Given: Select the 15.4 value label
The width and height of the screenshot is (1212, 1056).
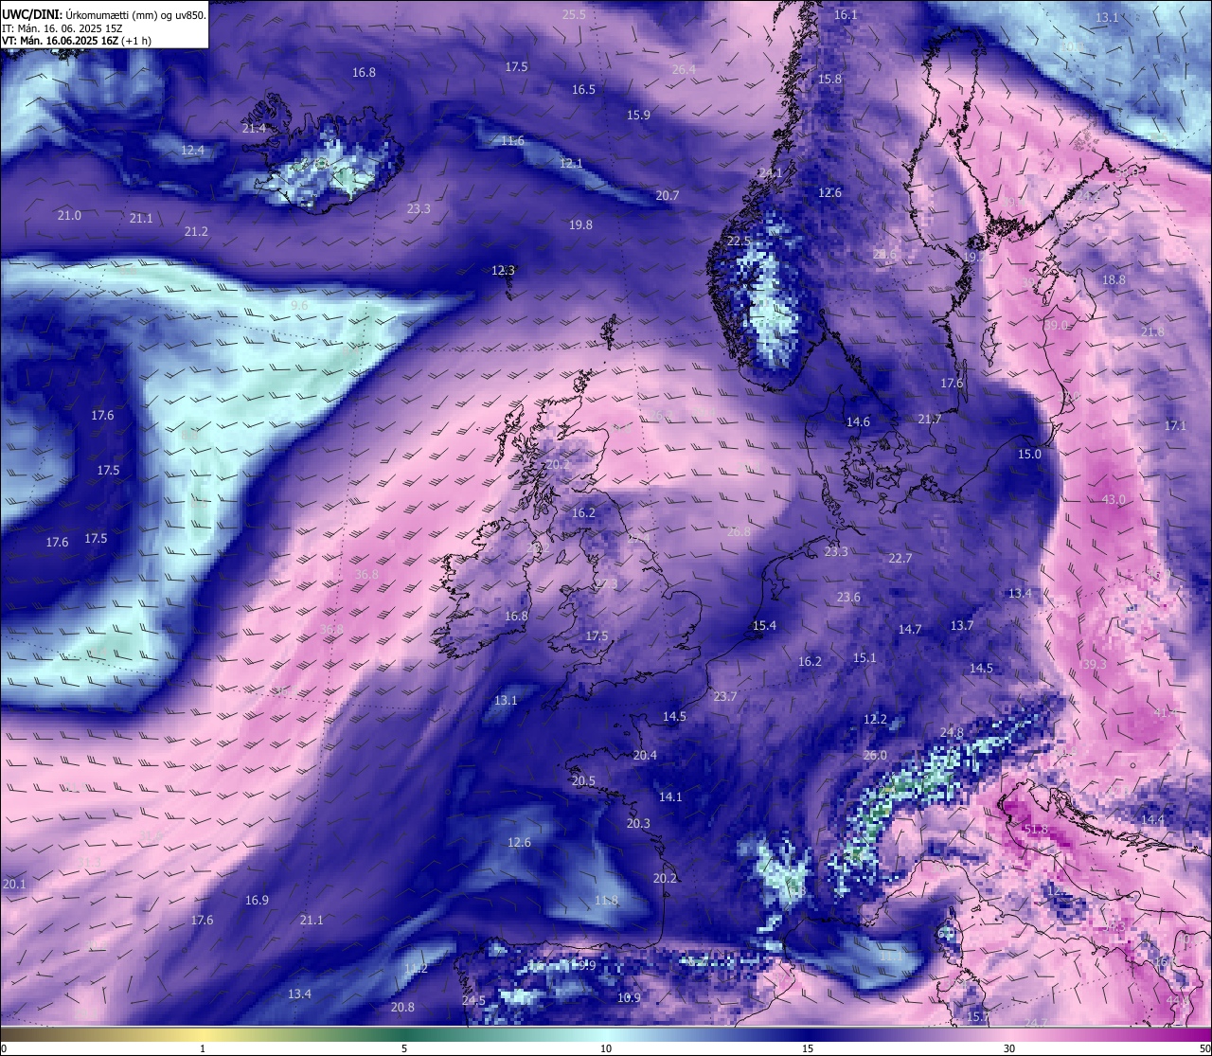Looking at the screenshot, I should pos(764,625).
